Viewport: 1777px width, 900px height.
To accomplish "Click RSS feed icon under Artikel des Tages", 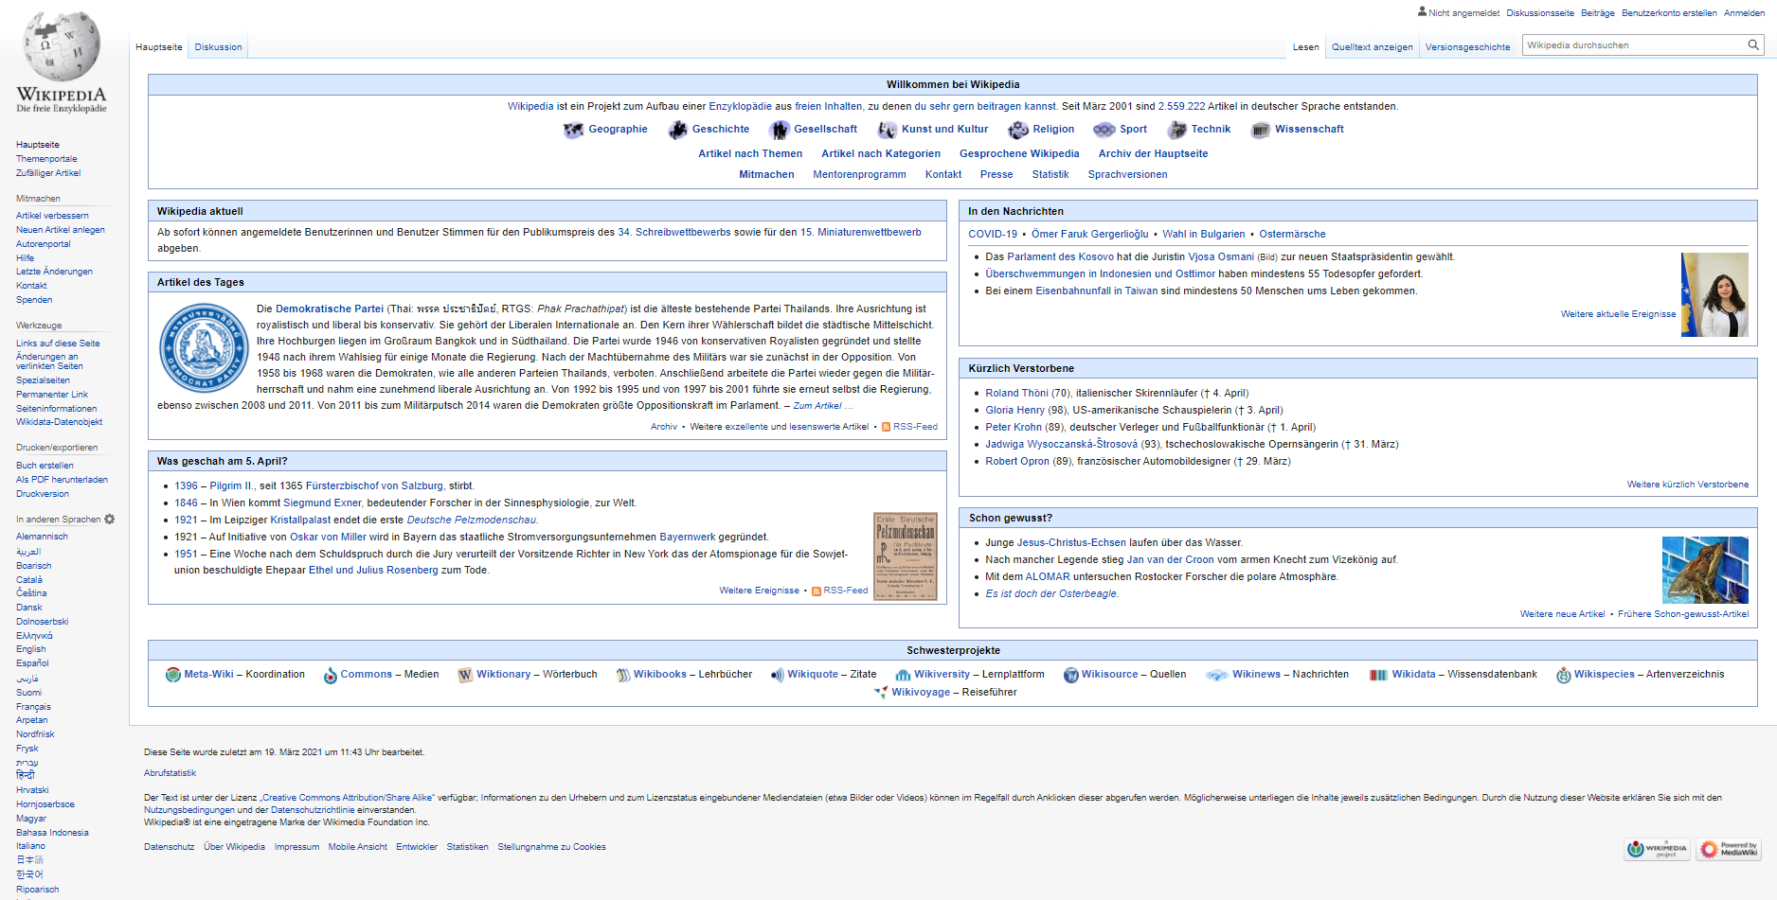I will pos(886,427).
